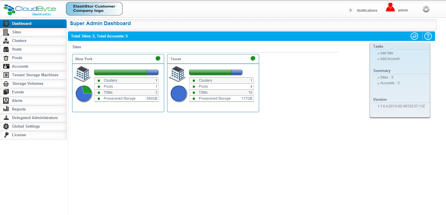Click the New York site building icon
Image resolution: width=446 pixels, height=215 pixels.
pyautogui.click(x=82, y=73)
